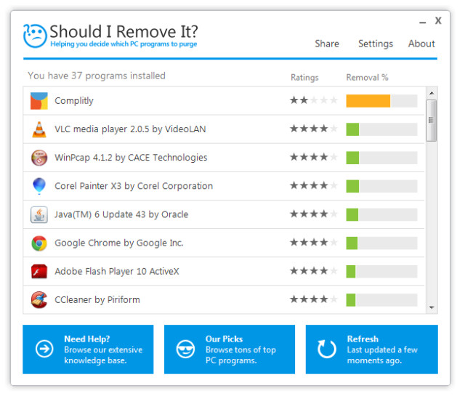Screen dimensions: 465x396
Task: Click the Ratings column header
Action: (304, 78)
